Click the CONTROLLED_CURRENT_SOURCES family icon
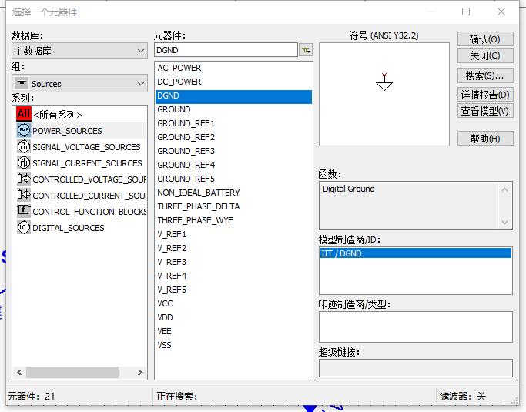 (x=23, y=195)
